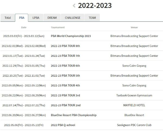This screenshot has height=131, width=163.
Task: Select the TEAM tab
Action: (x=92, y=18)
